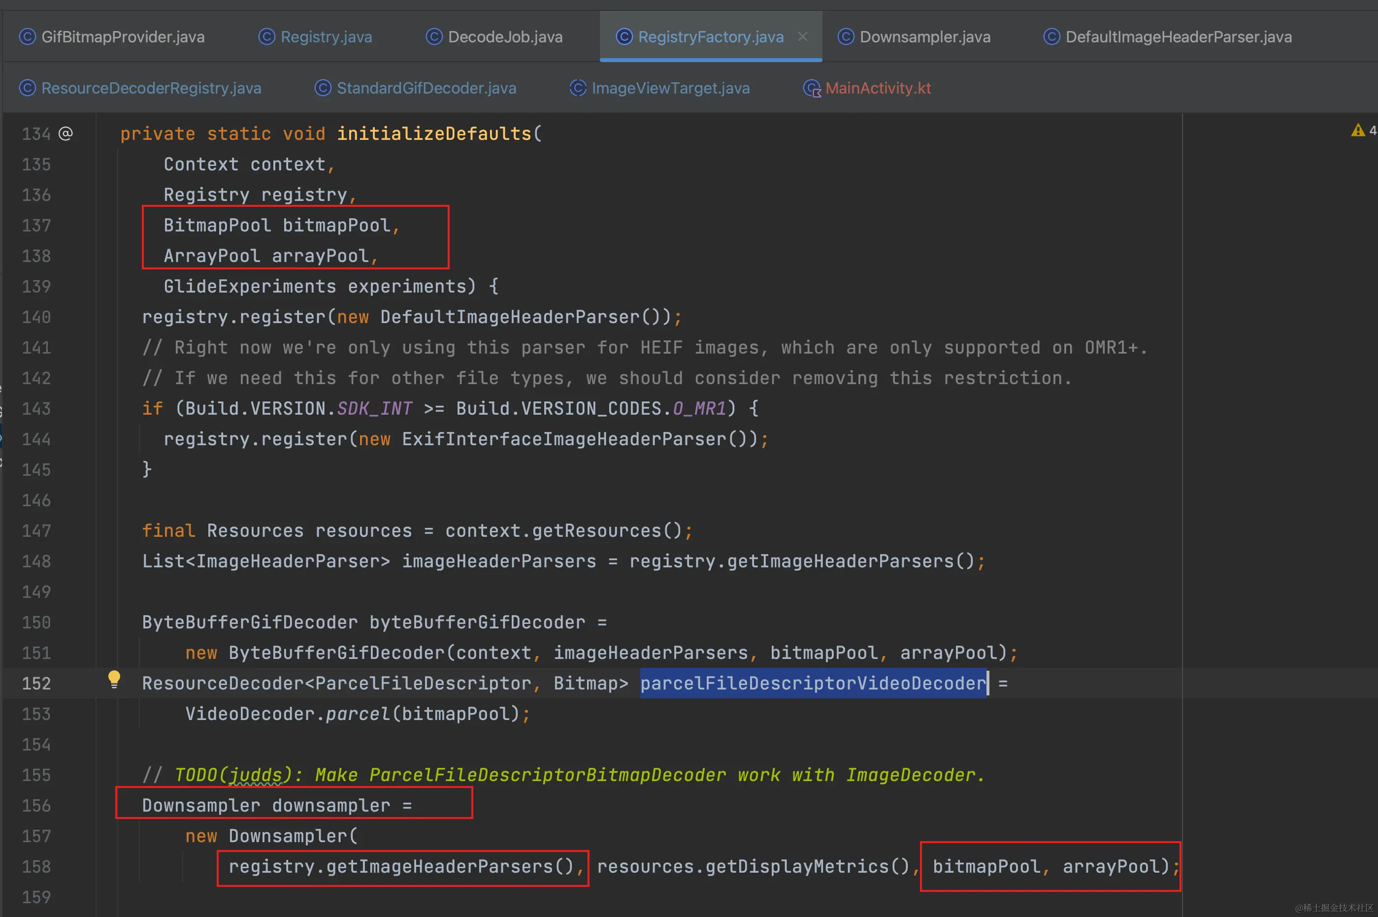Image resolution: width=1378 pixels, height=917 pixels.
Task: Click highlighted parcelFileDescriptorVideoDecoder variable
Action: pos(813,683)
